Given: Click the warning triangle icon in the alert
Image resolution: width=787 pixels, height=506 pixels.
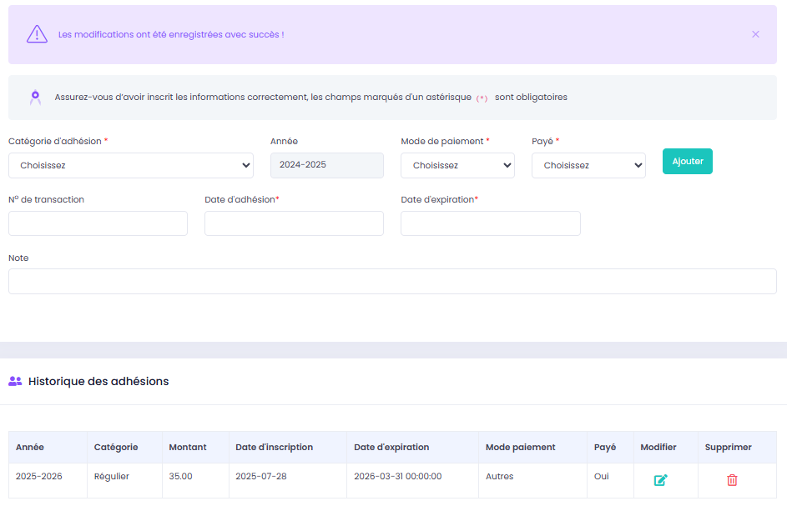Looking at the screenshot, I should click(37, 34).
